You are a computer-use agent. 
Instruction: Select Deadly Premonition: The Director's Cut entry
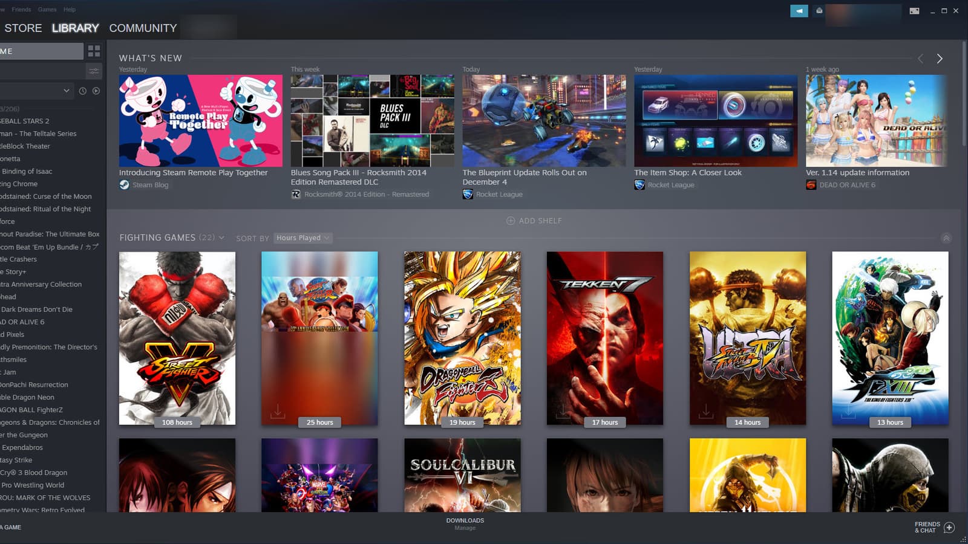pos(48,347)
